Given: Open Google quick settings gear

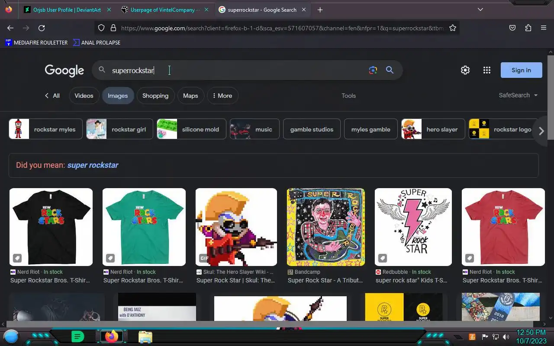Looking at the screenshot, I should (465, 70).
